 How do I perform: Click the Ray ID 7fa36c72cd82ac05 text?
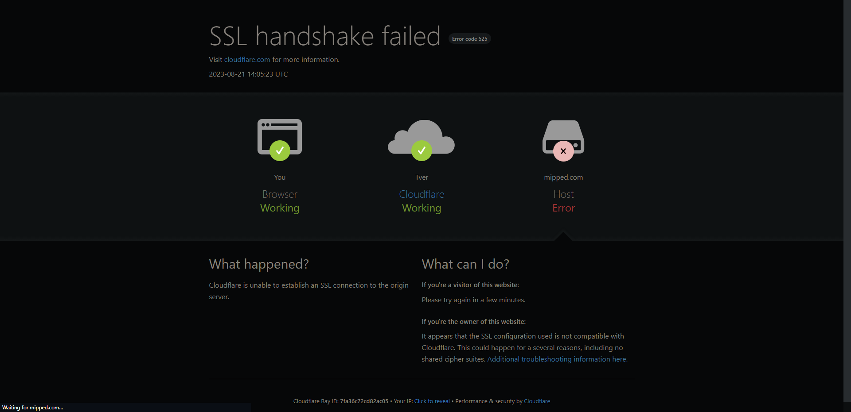[364, 401]
